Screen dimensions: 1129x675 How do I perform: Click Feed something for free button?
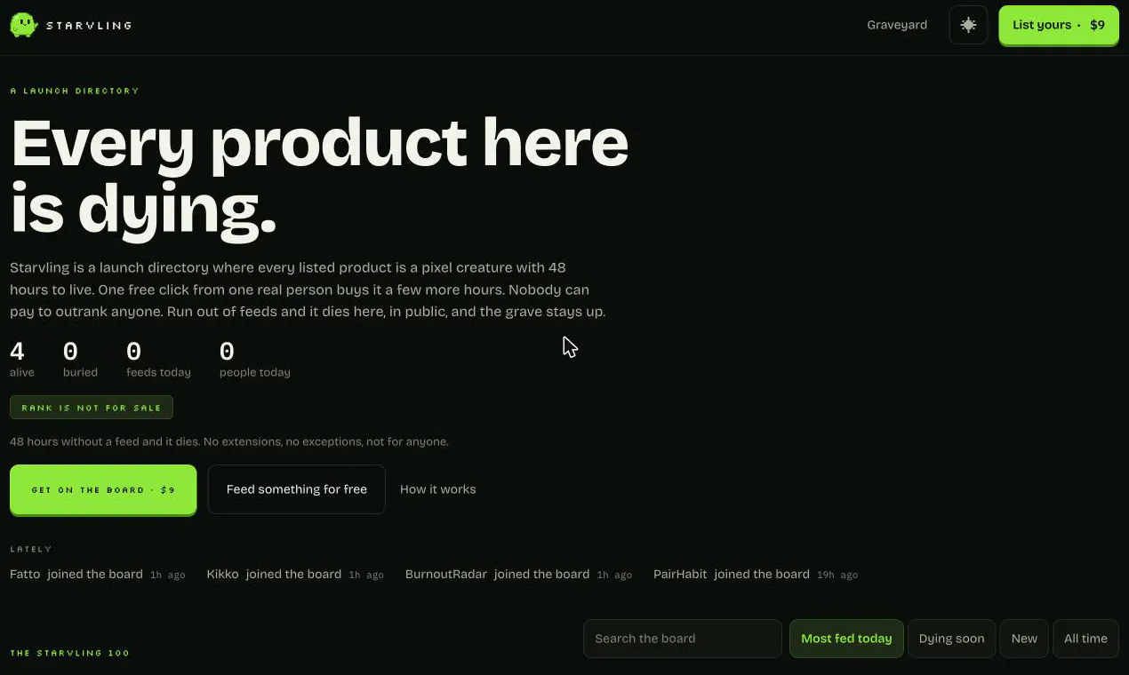tap(297, 489)
